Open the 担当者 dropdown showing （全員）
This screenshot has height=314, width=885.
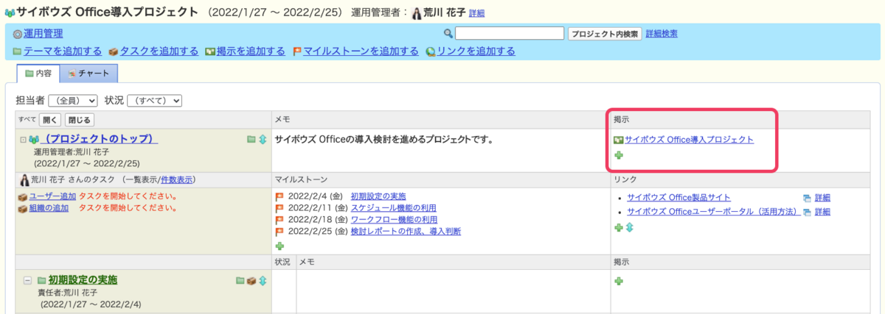[73, 100]
